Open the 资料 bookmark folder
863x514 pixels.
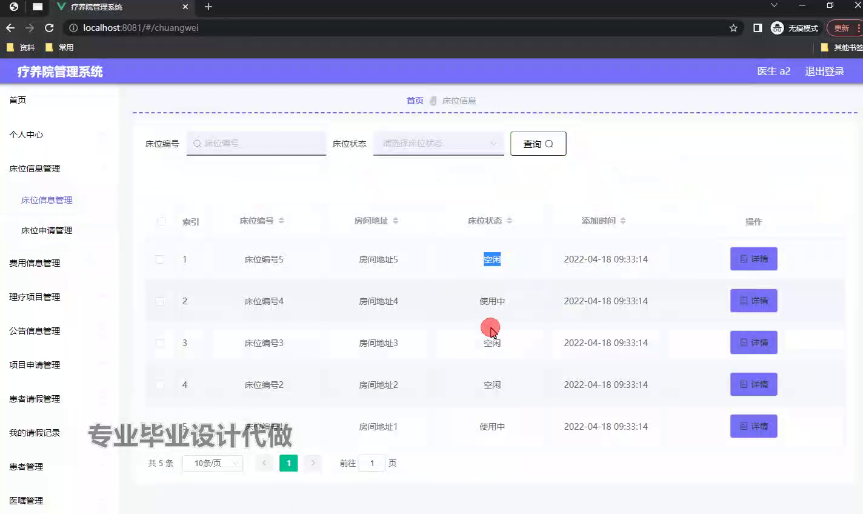(x=21, y=47)
